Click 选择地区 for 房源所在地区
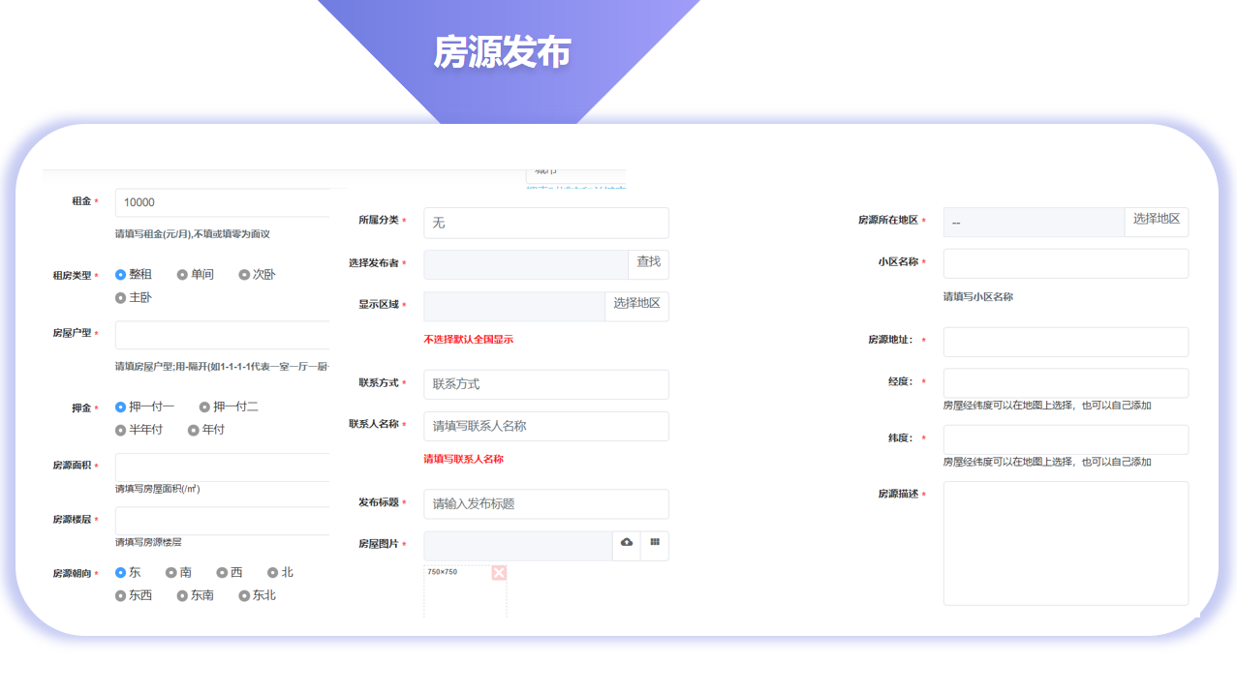Screen dimensions: 1237x693 (x=1156, y=221)
